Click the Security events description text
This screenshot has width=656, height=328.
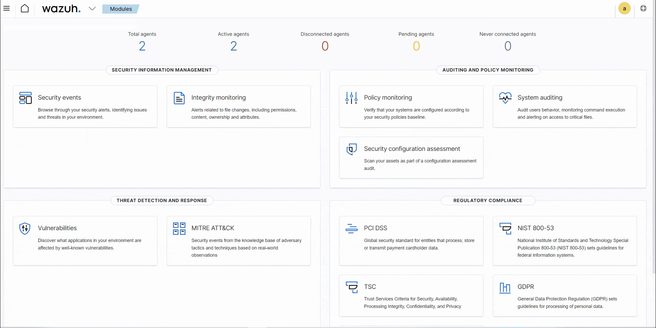(92, 113)
